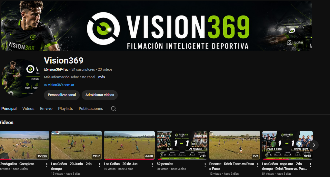330x177 pixels.
Task: Expand channel description with ...más
Action: pos(100,77)
